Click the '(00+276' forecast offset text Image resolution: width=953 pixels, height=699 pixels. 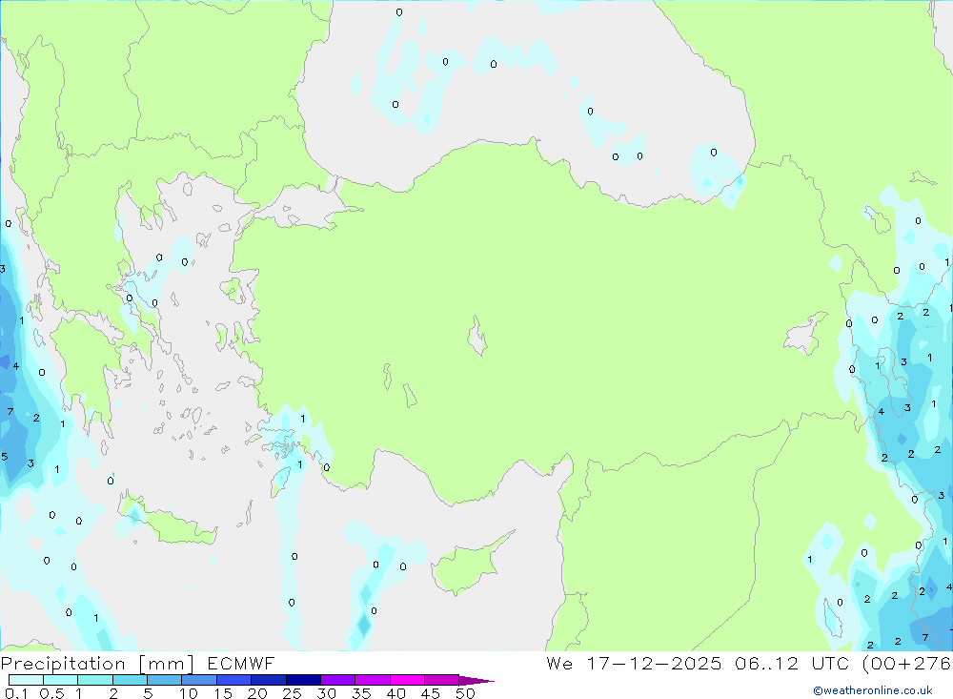[x=907, y=663]
